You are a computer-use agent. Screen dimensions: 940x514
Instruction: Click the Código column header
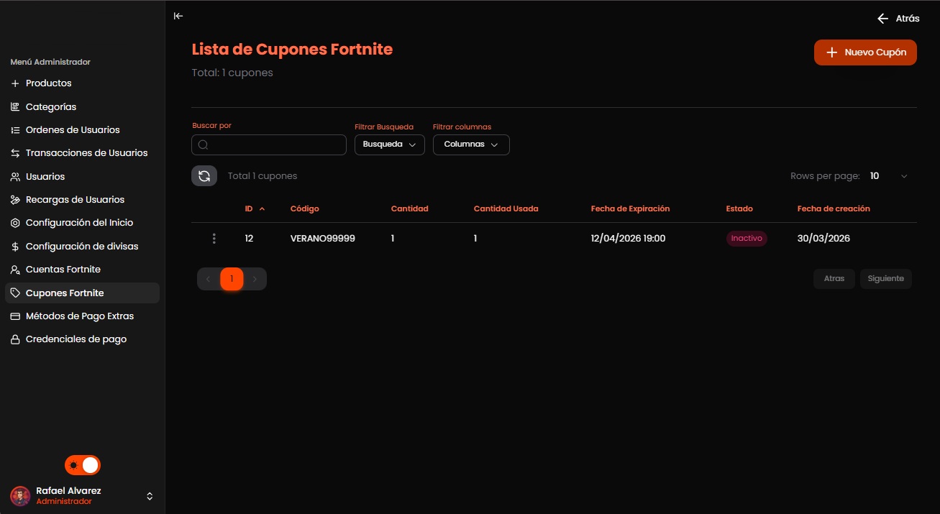pyautogui.click(x=305, y=209)
